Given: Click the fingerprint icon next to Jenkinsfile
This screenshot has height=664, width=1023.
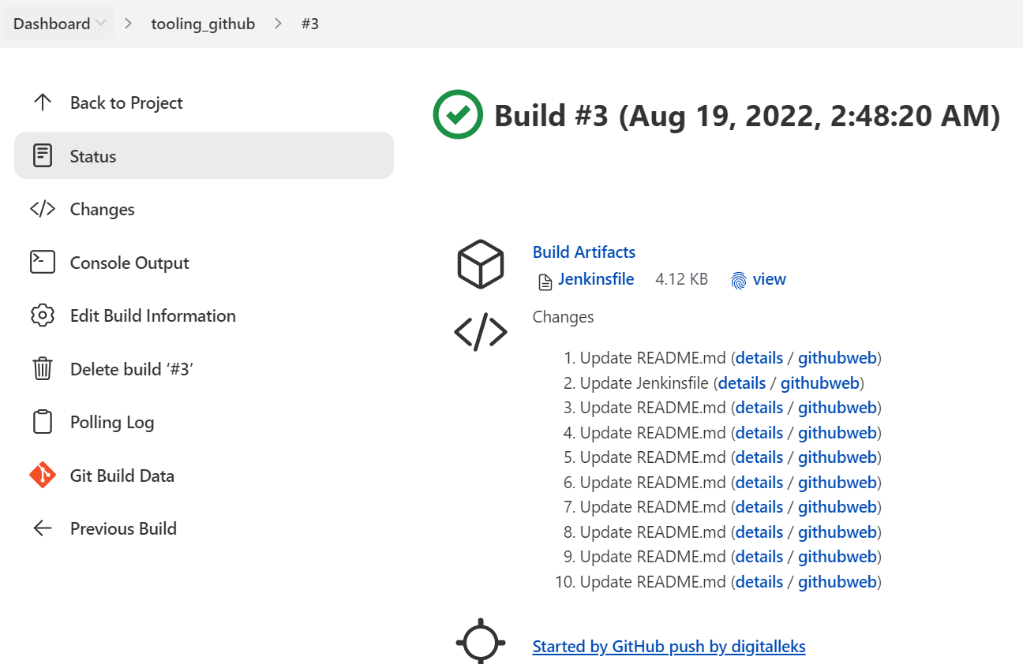Looking at the screenshot, I should [x=738, y=279].
